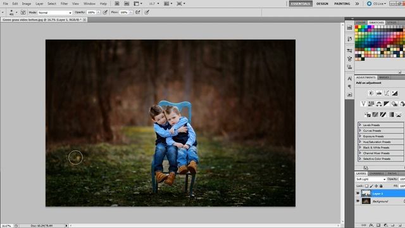The height and width of the screenshot is (228, 405).
Task: Switch to the Design workspace
Action: [x=322, y=4]
